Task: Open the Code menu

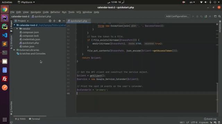Action: [46, 12]
